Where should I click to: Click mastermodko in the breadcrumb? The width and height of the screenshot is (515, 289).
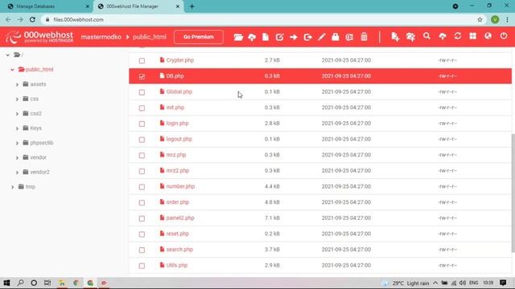[101, 37]
